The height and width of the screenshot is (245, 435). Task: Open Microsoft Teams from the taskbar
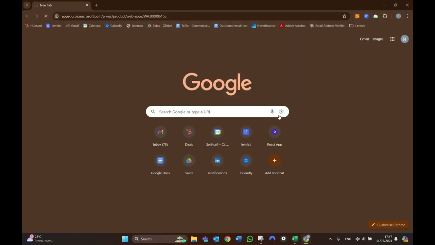point(205,239)
